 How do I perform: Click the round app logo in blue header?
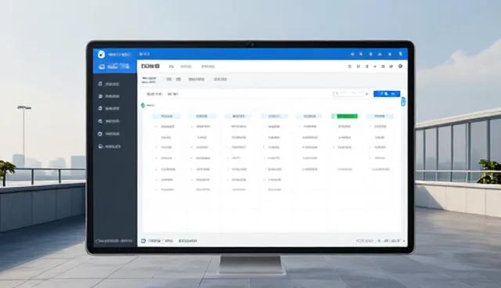click(101, 54)
